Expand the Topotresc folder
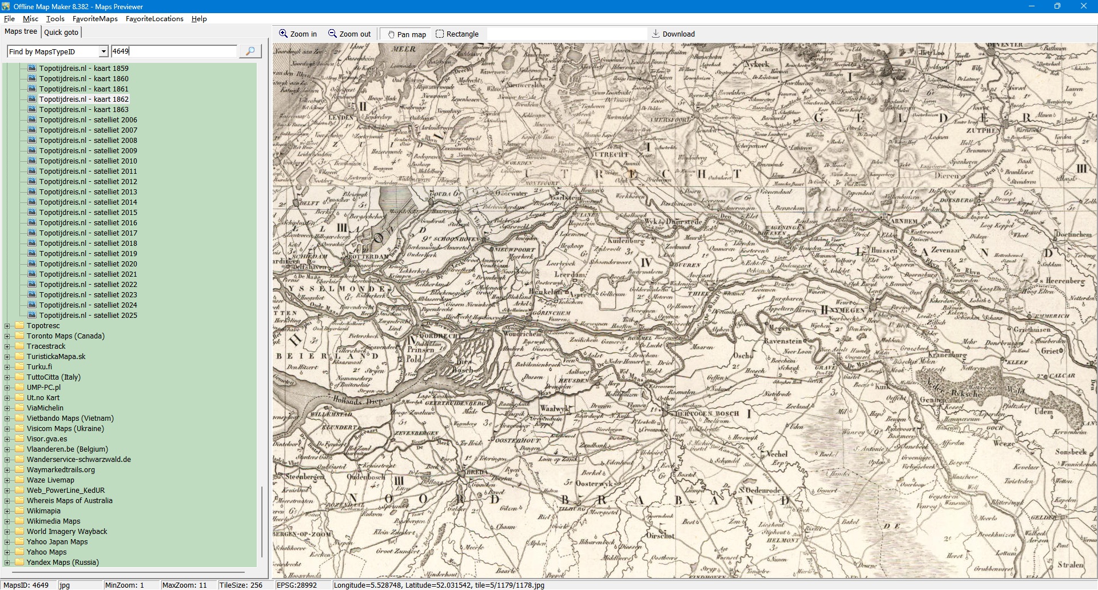Viewport: 1098px width, 590px height. (7, 326)
